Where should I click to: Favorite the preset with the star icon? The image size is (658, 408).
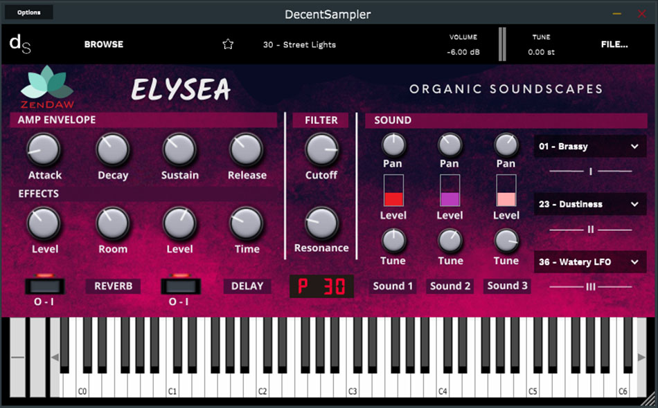228,44
